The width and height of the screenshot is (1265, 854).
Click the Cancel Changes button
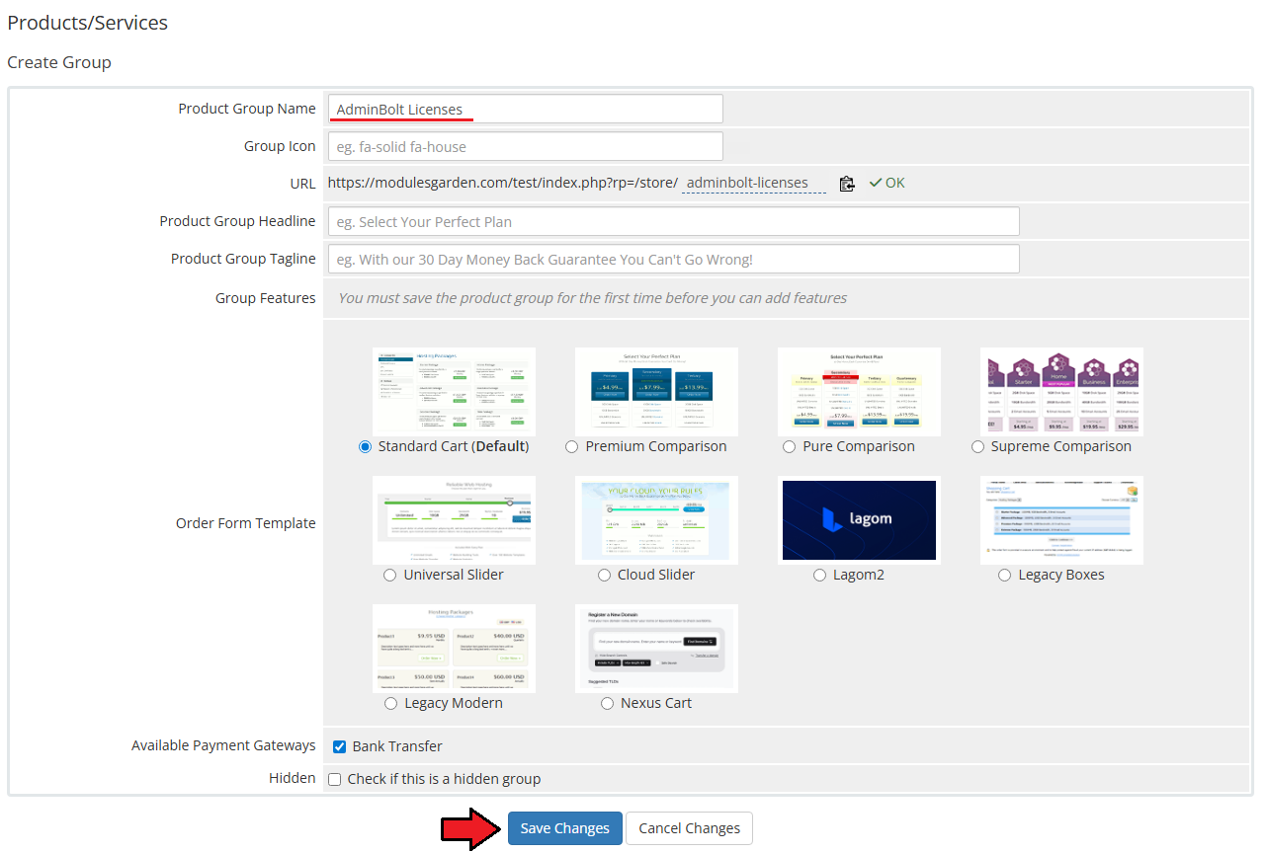[690, 828]
